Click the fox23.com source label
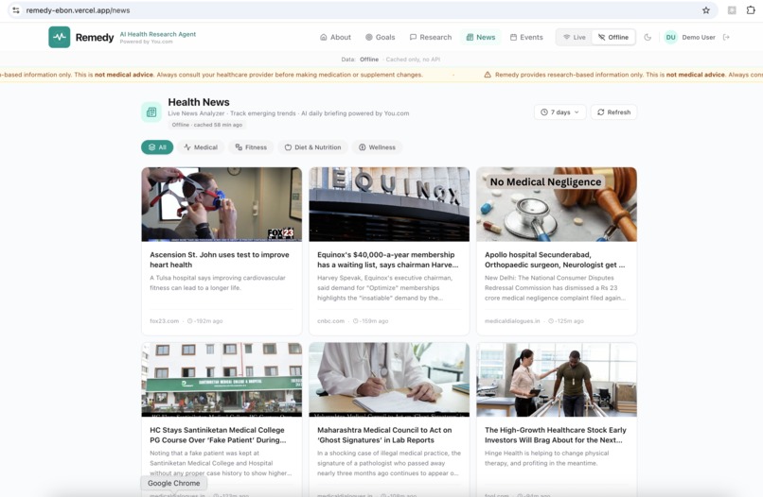Viewport: 763px width, 497px height. point(164,321)
